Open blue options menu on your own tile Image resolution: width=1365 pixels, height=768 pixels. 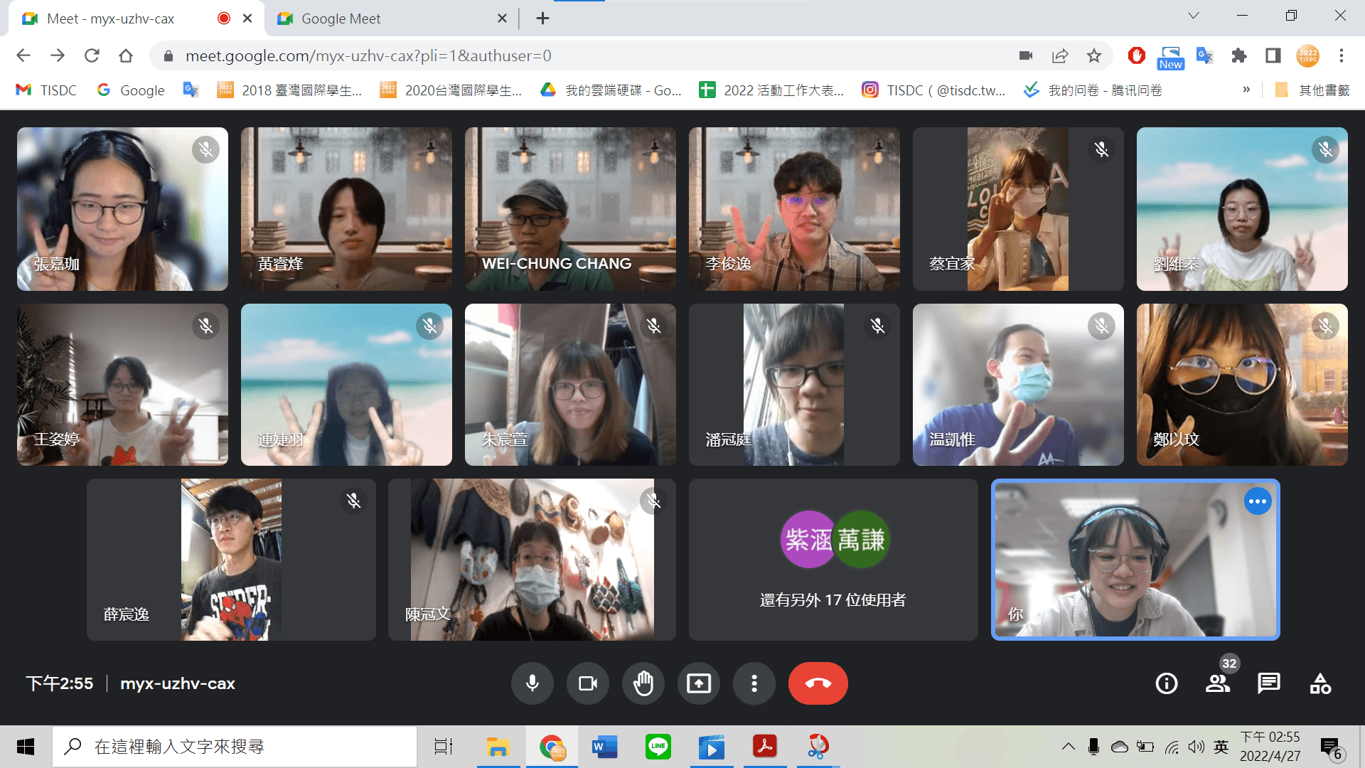coord(1257,501)
